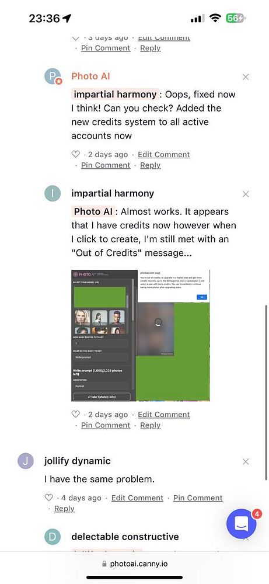The image size is (269, 584).
Task: Edit Comment under Photo AI's reply
Action: click(164, 154)
